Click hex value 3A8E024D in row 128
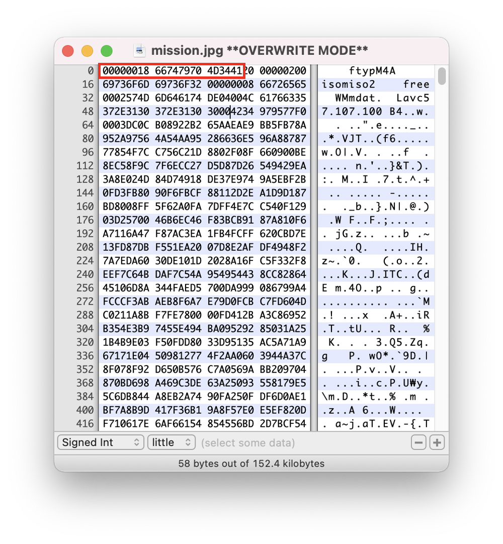Screen dimensions: 503x544 coord(126,179)
